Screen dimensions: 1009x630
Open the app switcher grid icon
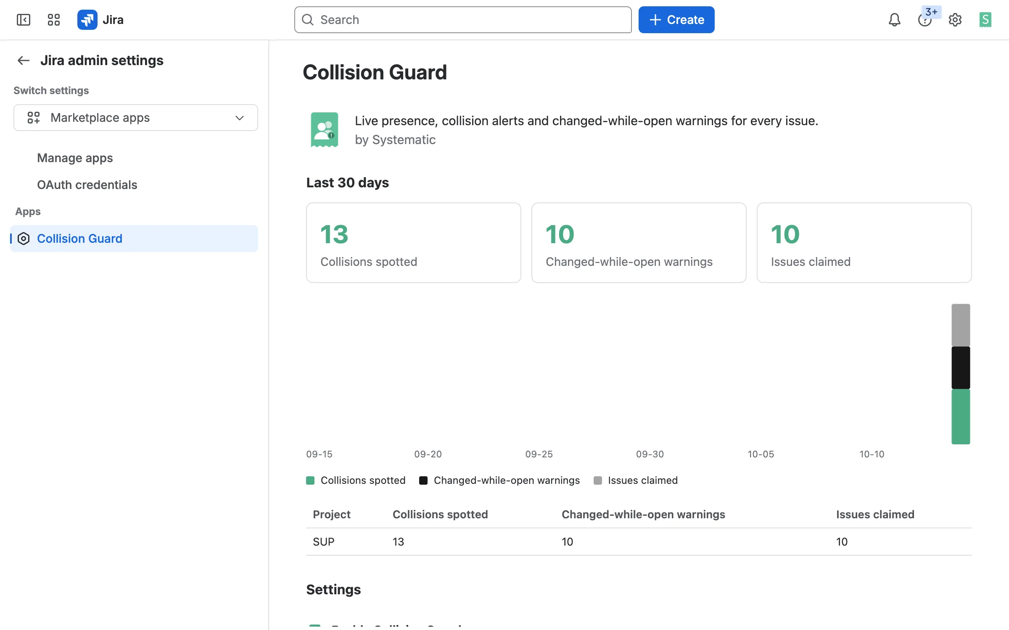pyautogui.click(x=54, y=20)
